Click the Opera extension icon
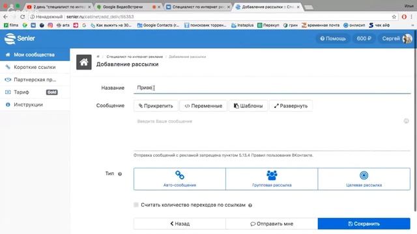Screen dimensions: 417x234 point(404,17)
